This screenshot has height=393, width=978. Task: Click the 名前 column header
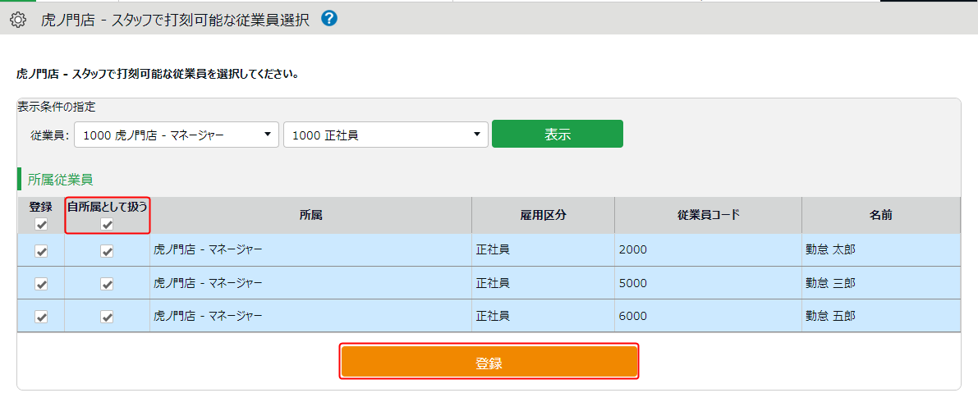[x=881, y=215]
